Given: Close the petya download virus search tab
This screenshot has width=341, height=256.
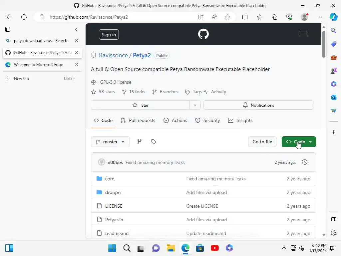Looking at the screenshot, I should click(77, 40).
